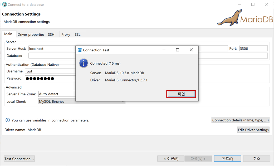Click 'MariaDB connection settings' subtitle
The height and width of the screenshot is (166, 274).
pos(27,22)
